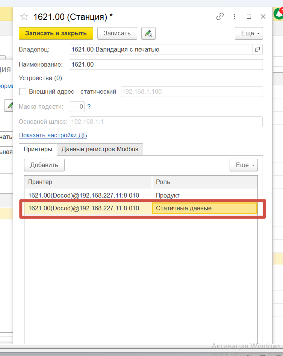
Task: Click the pencil-clock change history icon
Action: (x=148, y=33)
